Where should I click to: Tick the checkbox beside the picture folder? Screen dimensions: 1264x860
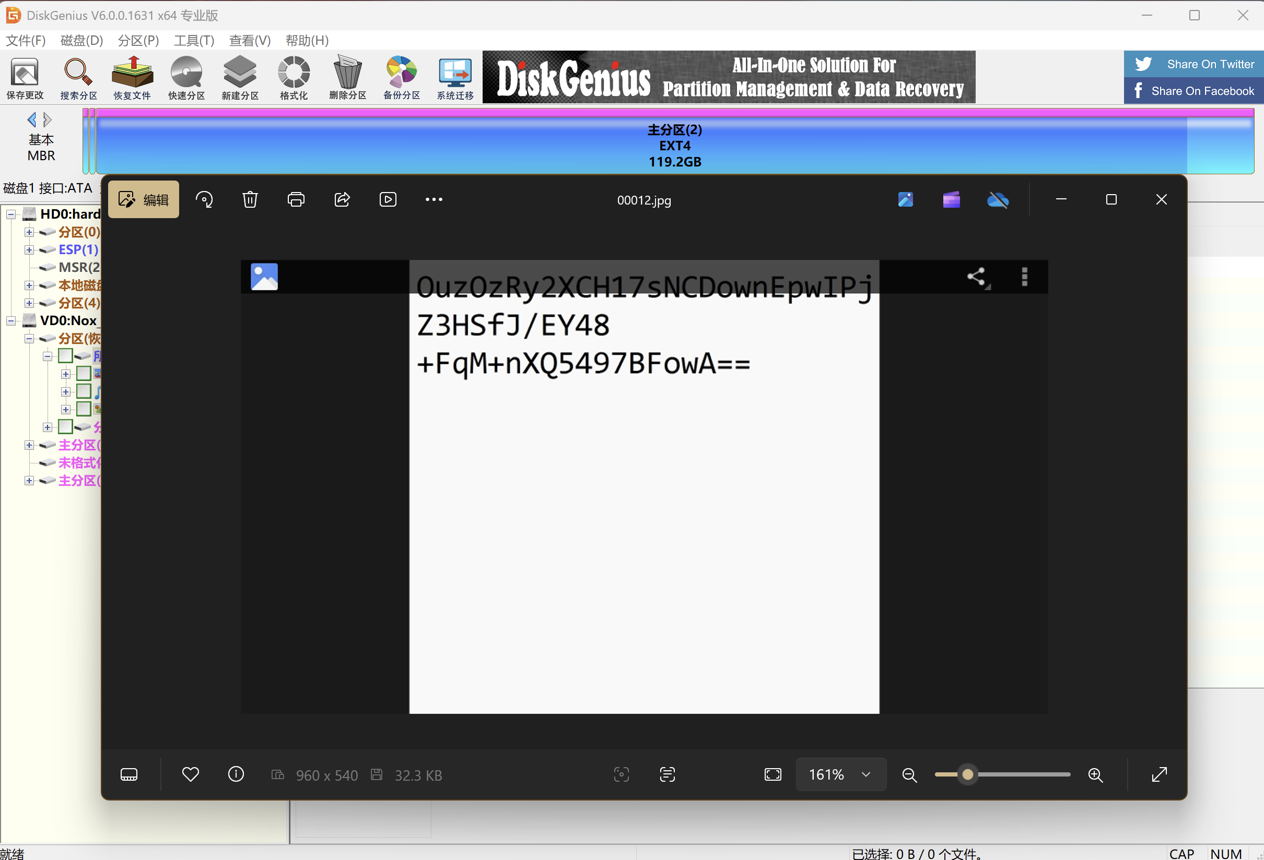[83, 373]
